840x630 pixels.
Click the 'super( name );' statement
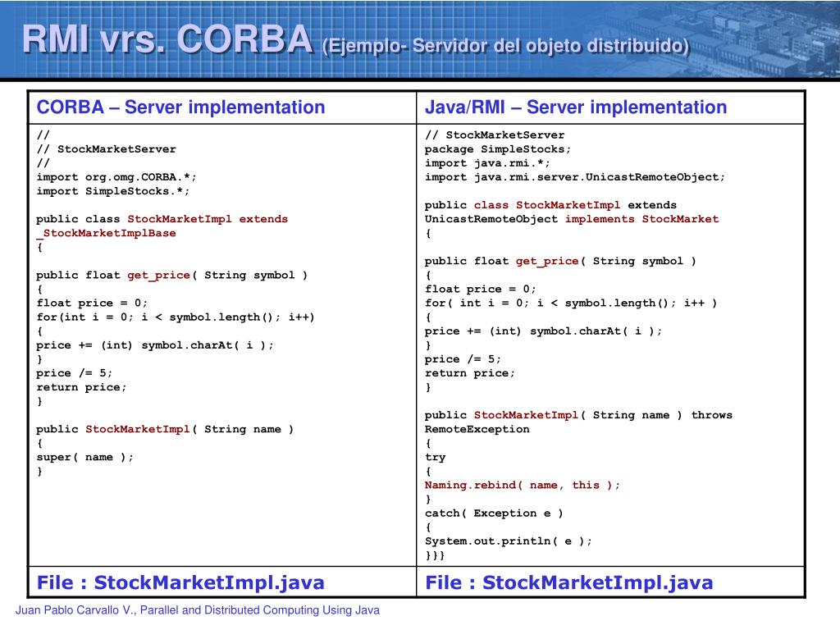pyautogui.click(x=84, y=457)
